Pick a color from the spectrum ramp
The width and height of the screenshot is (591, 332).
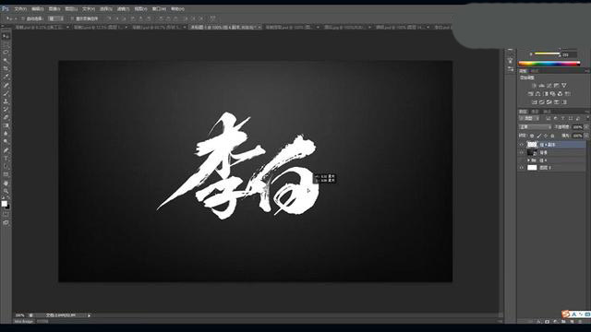(549, 64)
